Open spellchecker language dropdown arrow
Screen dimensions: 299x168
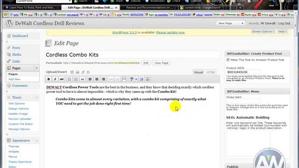136,79
